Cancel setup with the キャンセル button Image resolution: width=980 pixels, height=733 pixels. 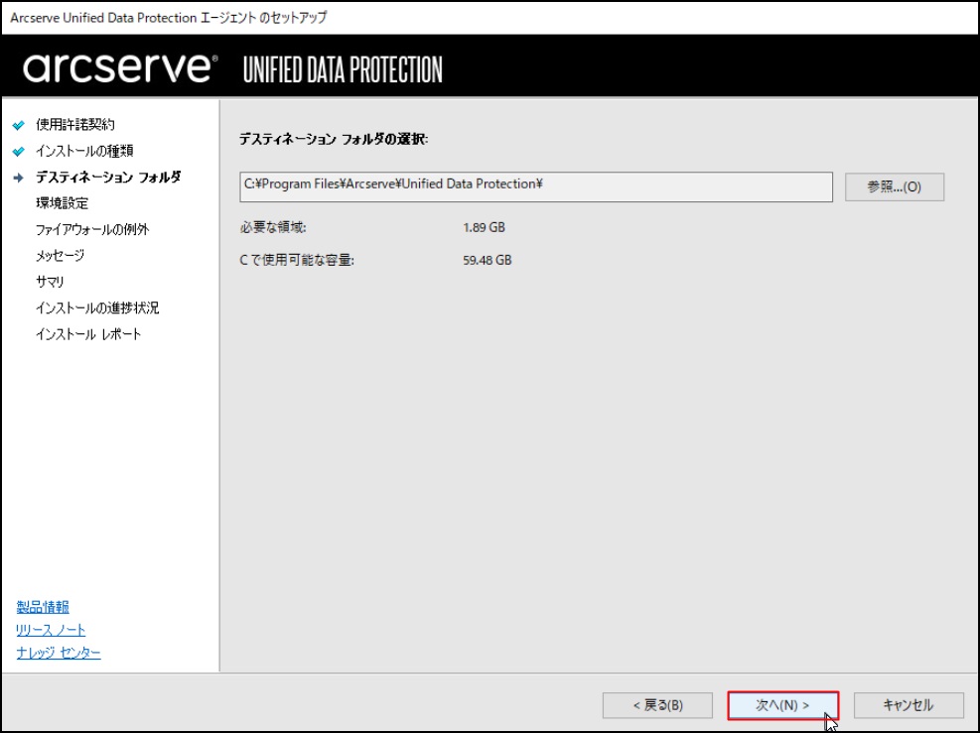(909, 705)
